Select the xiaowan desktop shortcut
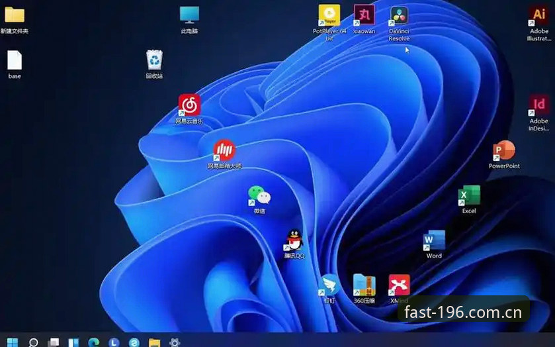This screenshot has width=555, height=347. coord(364,15)
